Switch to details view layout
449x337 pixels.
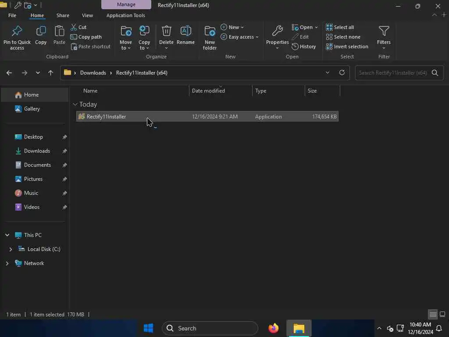click(x=433, y=314)
